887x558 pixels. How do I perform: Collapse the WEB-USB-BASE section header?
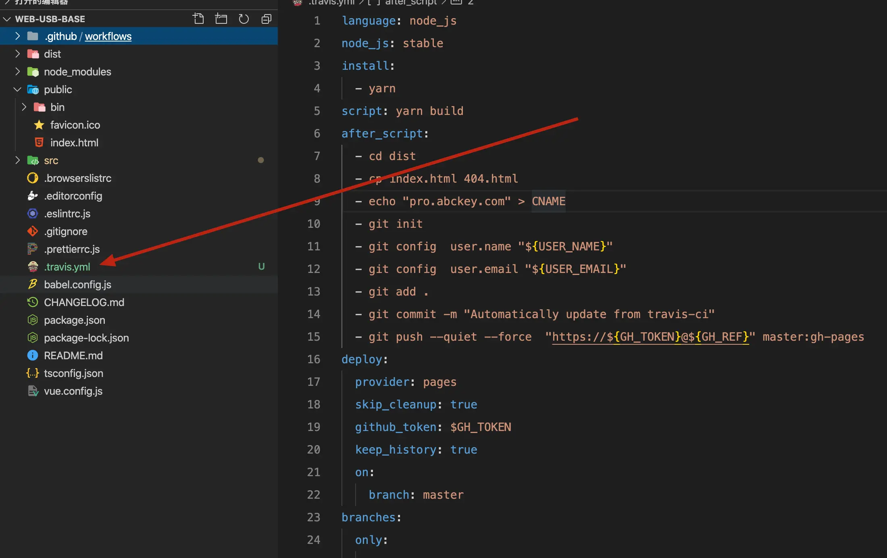click(7, 19)
